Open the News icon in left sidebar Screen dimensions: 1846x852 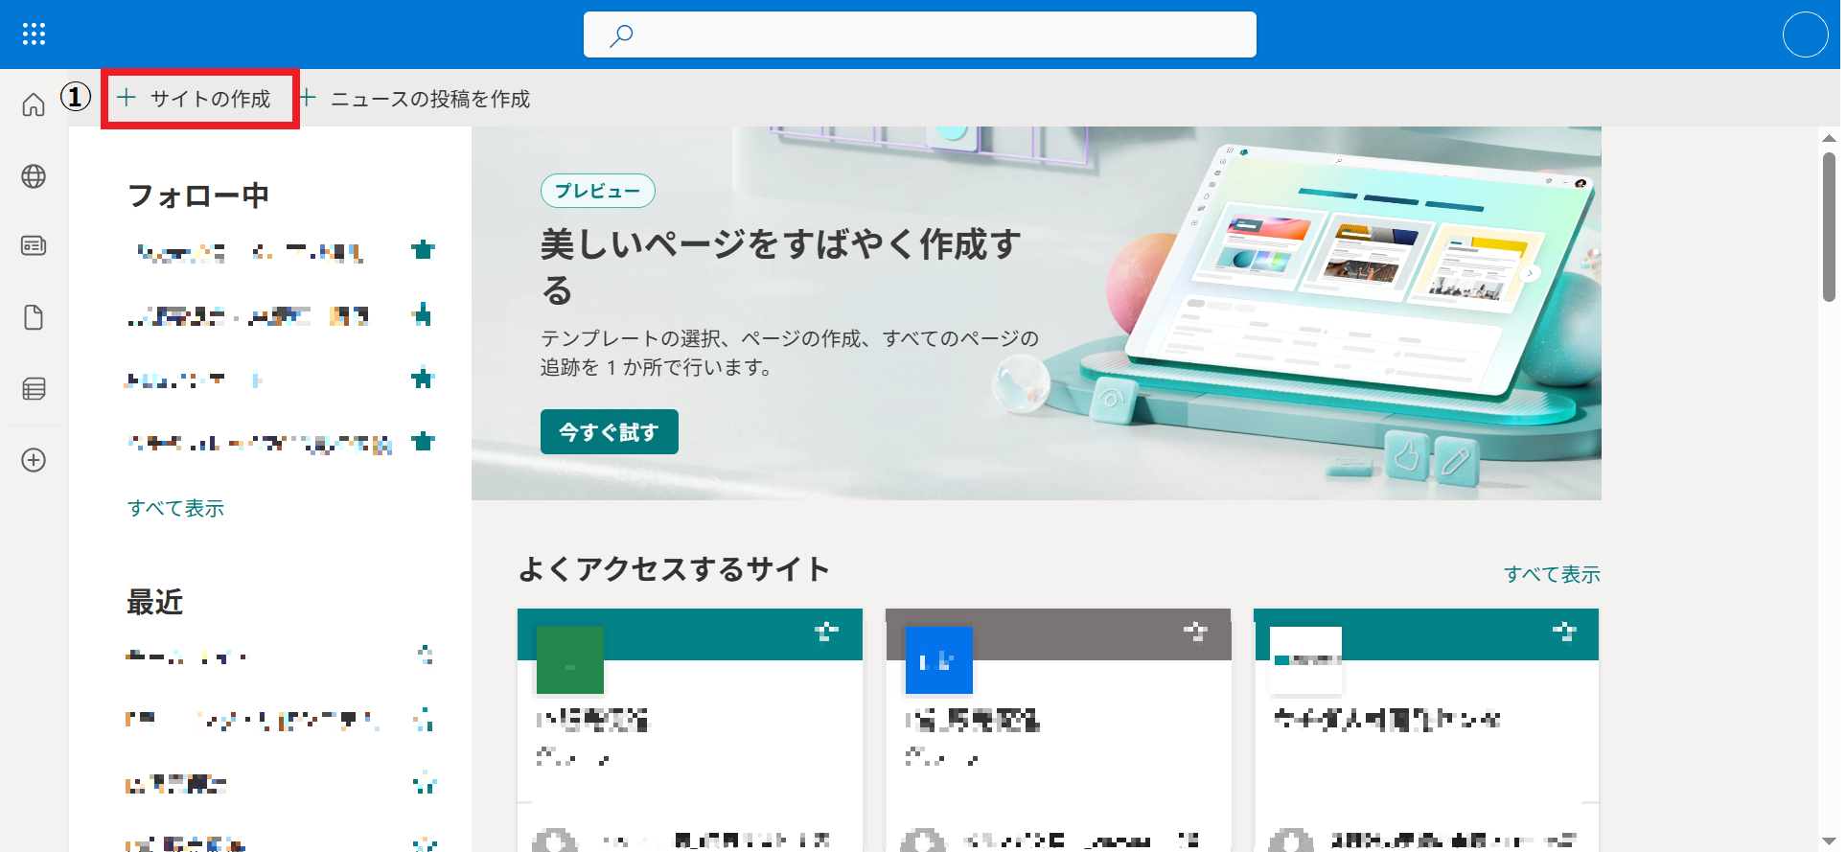click(x=34, y=246)
